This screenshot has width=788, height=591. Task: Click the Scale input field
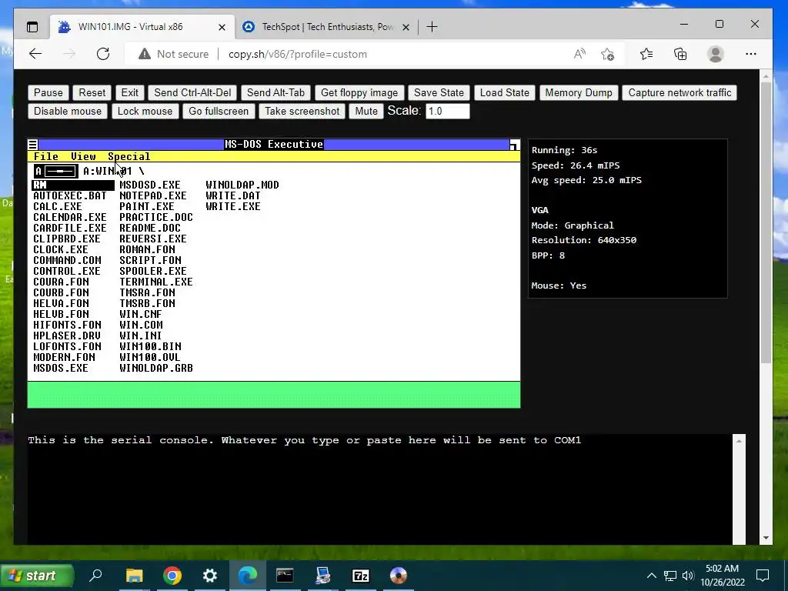[447, 111]
